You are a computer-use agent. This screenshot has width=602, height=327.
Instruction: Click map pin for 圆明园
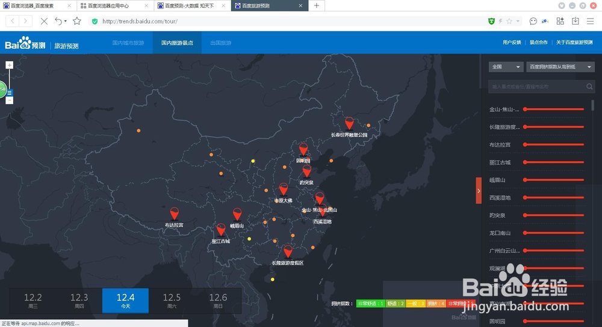click(303, 148)
